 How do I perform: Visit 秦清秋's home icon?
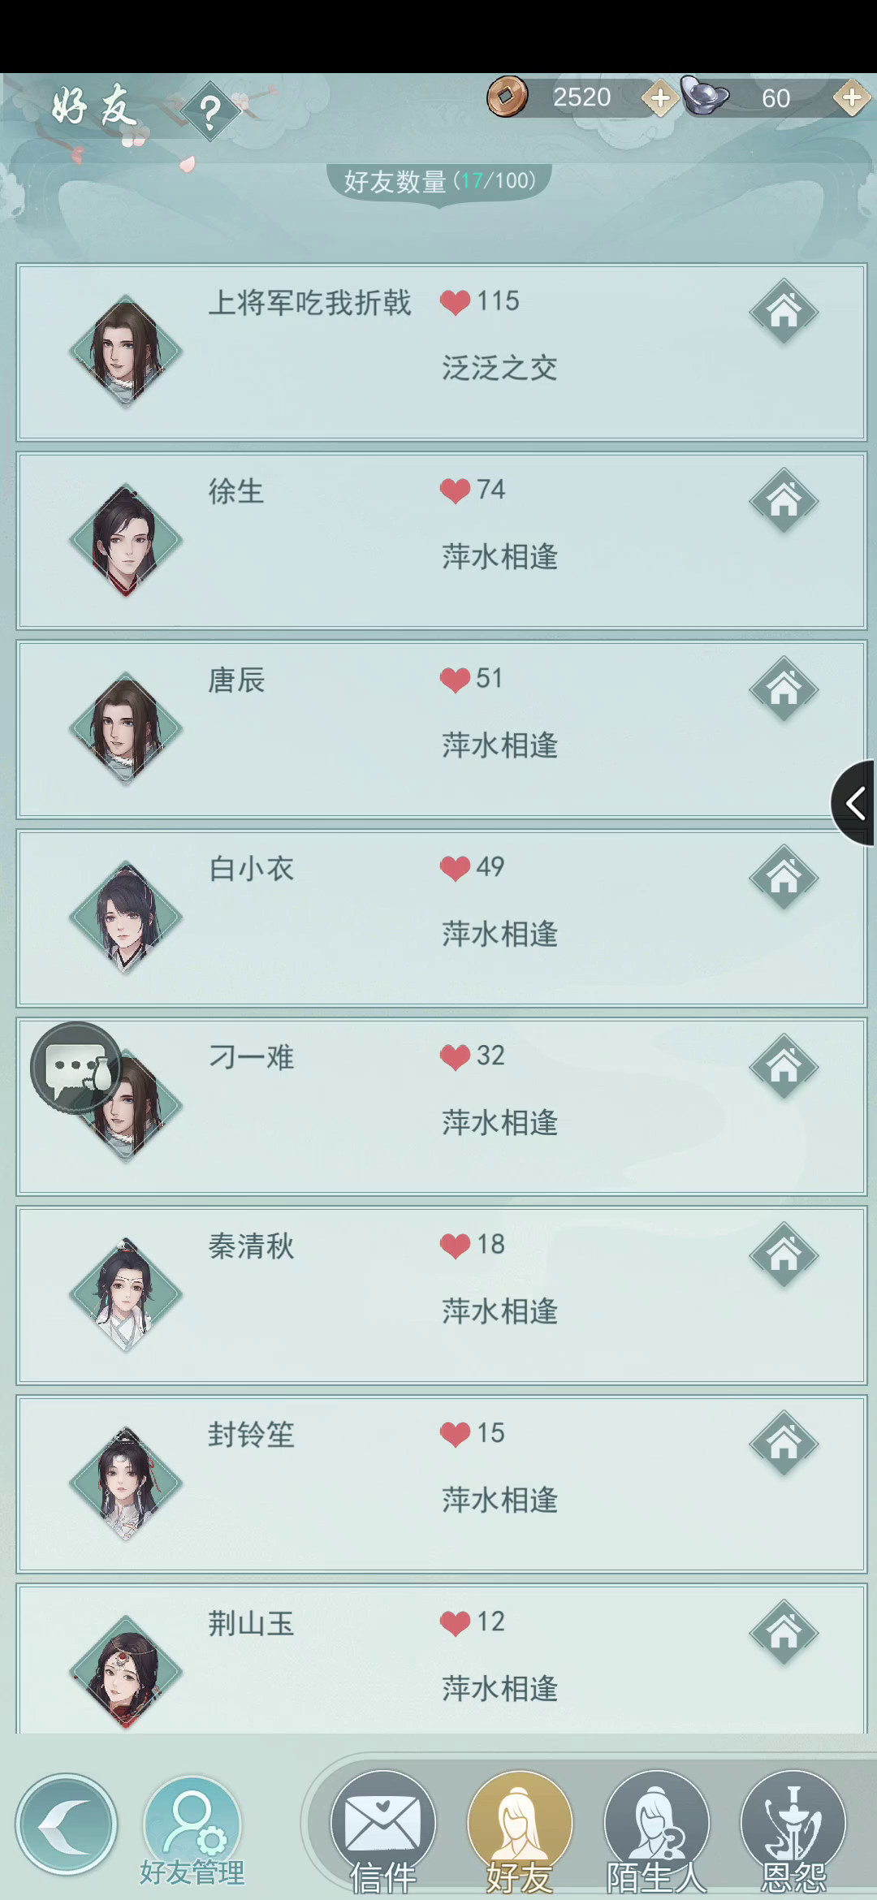[x=784, y=1255]
